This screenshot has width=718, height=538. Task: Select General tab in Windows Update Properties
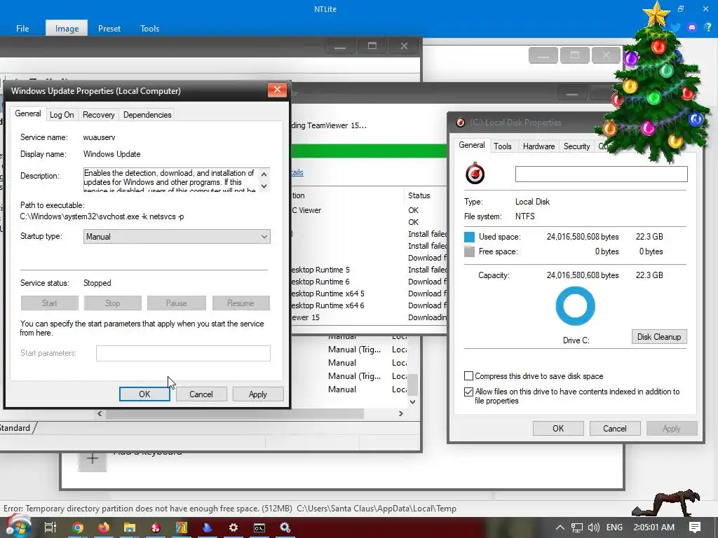(28, 113)
